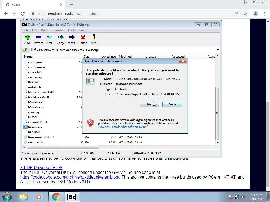Open the Tools menu
The height and width of the screenshot is (202, 270).
pyautogui.click(x=71, y=30)
